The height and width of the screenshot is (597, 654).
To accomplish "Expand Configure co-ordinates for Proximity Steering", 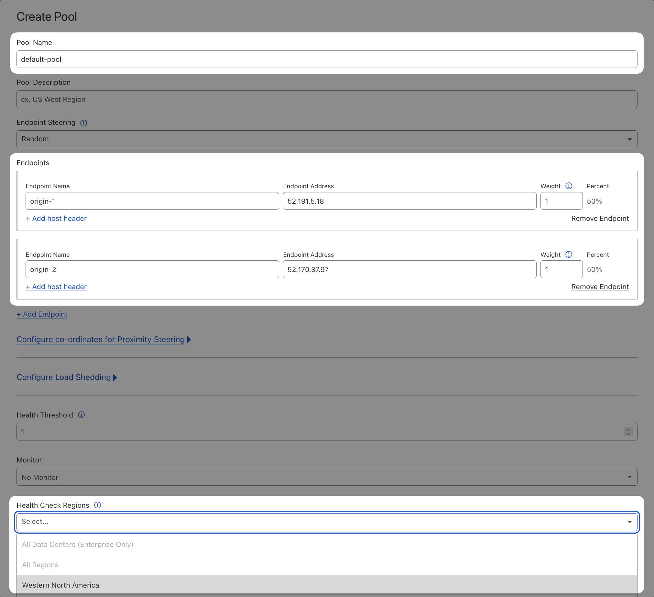I will tap(104, 339).
